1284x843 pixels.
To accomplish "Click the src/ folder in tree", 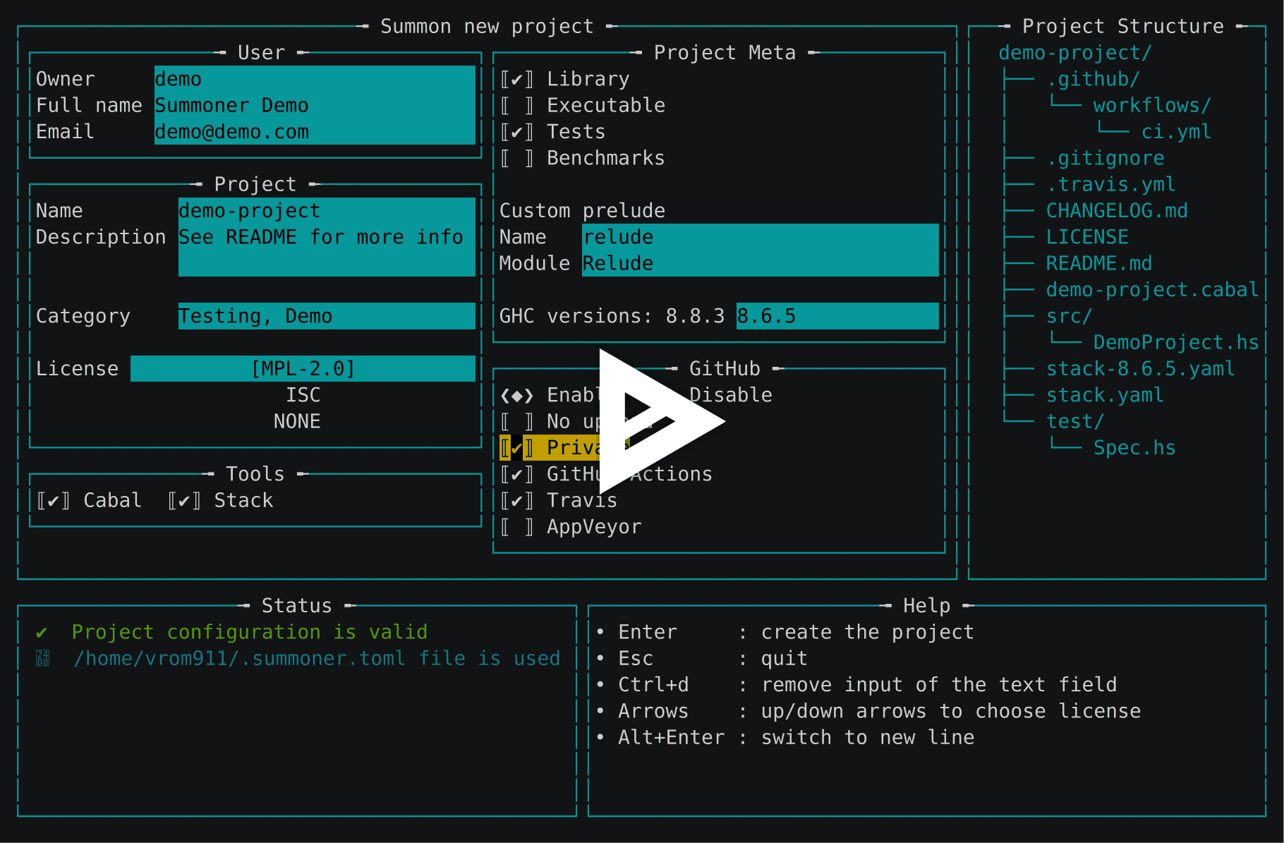I will [x=1069, y=316].
